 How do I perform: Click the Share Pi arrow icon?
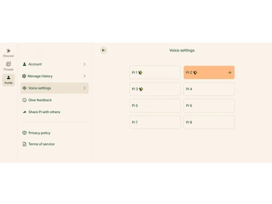(x=24, y=112)
